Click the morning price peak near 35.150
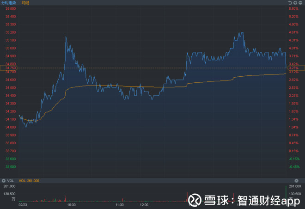The height and width of the screenshot is (209, 305). pos(66,37)
